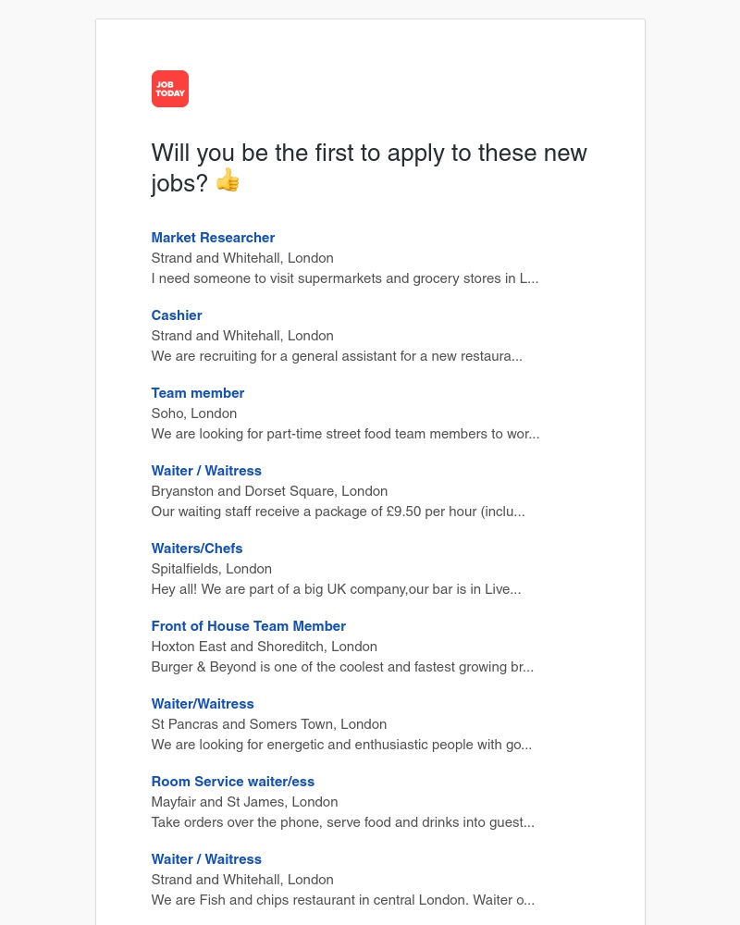Open the Market Researcher job listing

pos(213,238)
